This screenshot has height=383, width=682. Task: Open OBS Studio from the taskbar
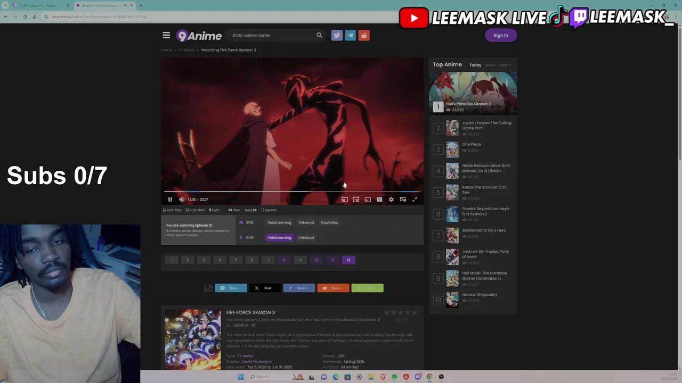(x=441, y=377)
